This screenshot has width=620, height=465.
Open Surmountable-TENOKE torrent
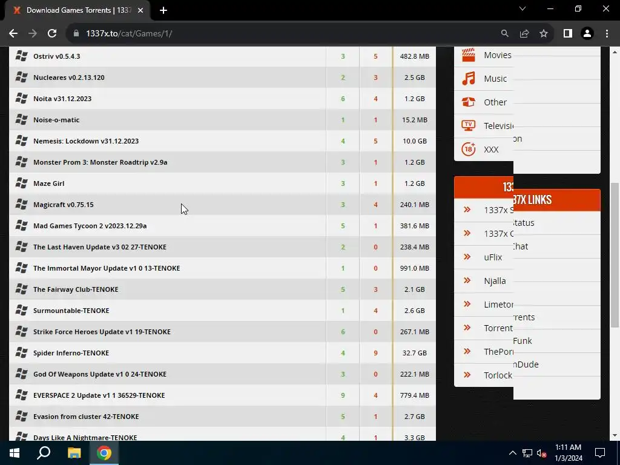point(71,311)
